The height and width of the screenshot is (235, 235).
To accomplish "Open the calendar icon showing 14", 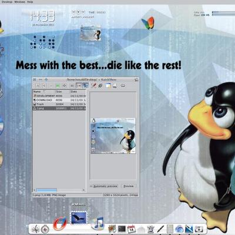I will pos(132,229).
